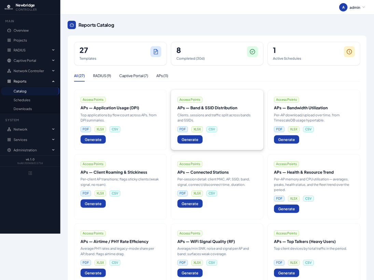This screenshot has height=280, width=374.
Task: Click the Templates document icon
Action: coord(156,52)
